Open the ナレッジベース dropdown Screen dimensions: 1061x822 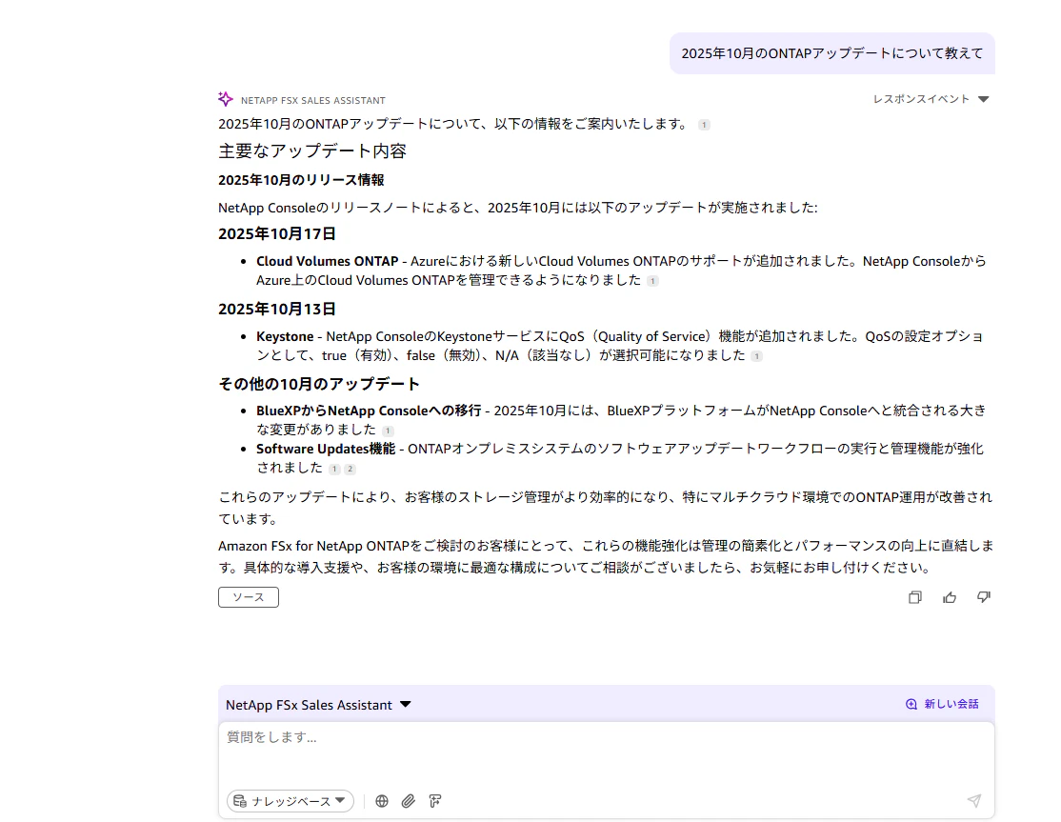click(290, 801)
